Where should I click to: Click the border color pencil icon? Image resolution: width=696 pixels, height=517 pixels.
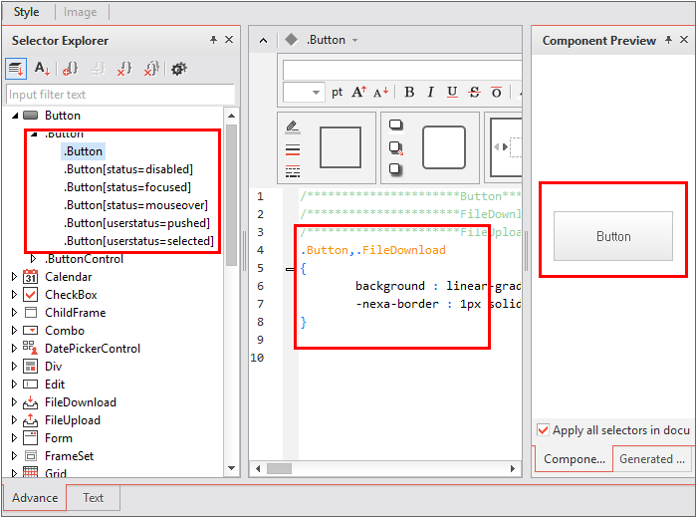[293, 128]
